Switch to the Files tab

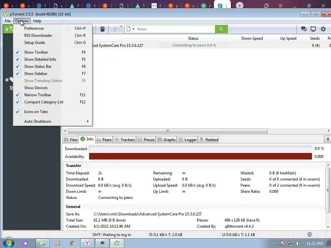point(71,139)
